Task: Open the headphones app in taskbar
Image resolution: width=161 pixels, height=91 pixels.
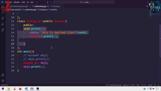Action: pos(32,89)
